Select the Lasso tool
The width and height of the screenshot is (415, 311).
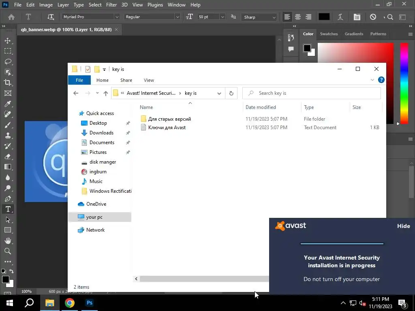coord(8,62)
